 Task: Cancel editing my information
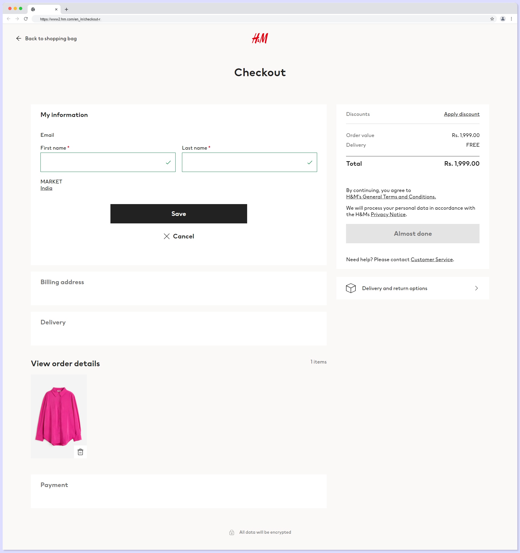click(x=179, y=236)
